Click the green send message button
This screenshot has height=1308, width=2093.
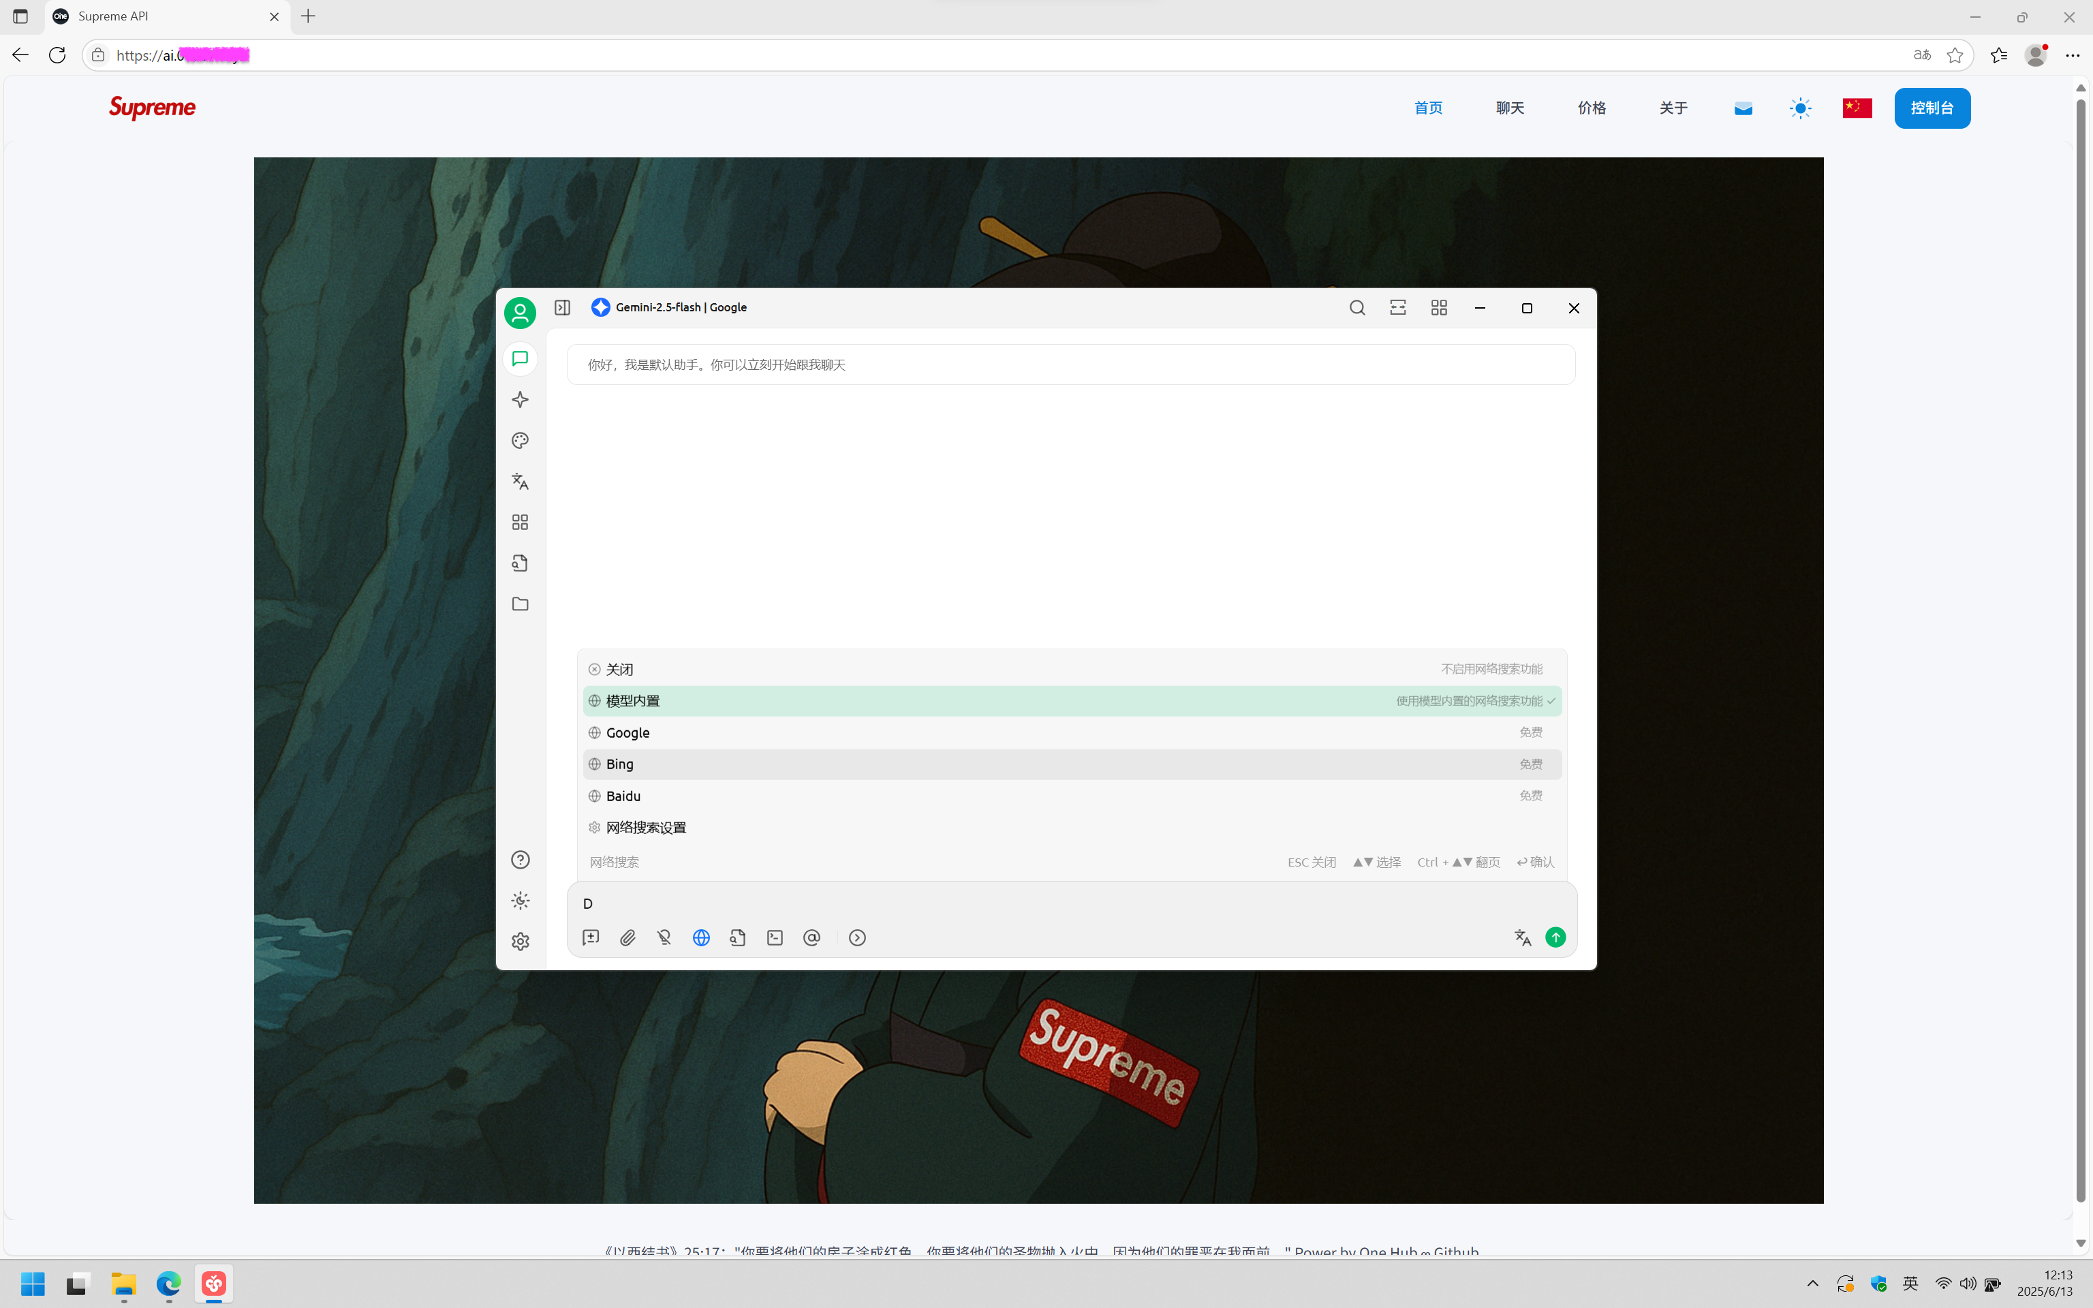pyautogui.click(x=1555, y=938)
